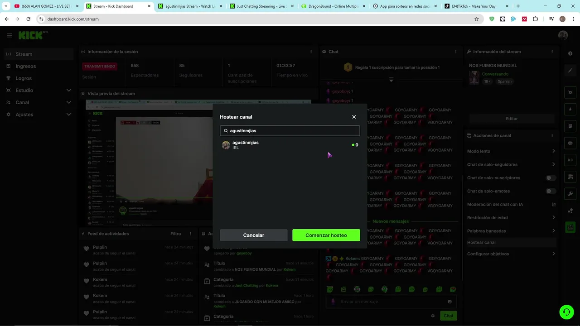This screenshot has width=580, height=326.
Task: Click the wrench icon in right toolbar
Action: 570,194
